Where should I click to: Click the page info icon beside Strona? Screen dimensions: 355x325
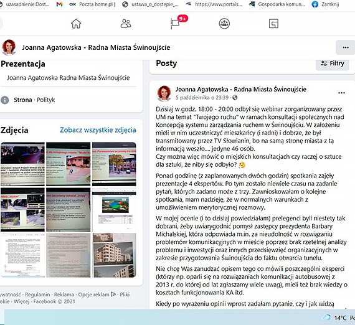coord(5,100)
